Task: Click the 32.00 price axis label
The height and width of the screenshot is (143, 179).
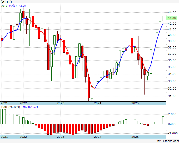Action: pyautogui.click(x=172, y=89)
